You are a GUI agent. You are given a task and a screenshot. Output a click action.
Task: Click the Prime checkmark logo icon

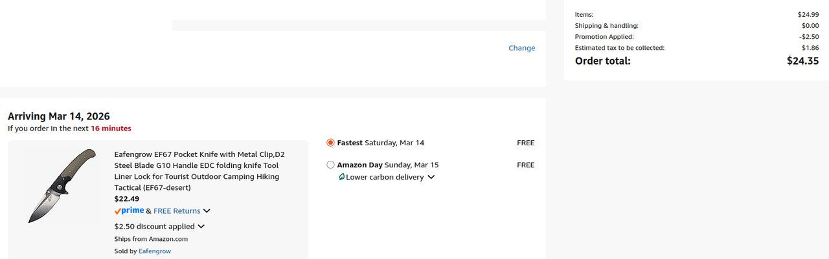pos(129,211)
